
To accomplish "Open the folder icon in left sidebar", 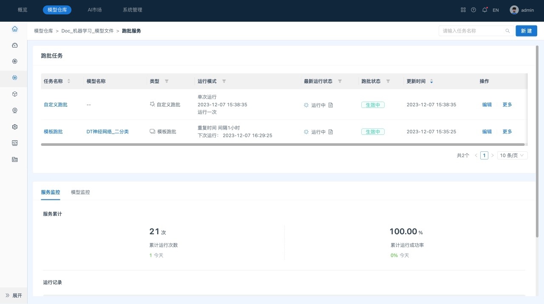I will pyautogui.click(x=15, y=159).
